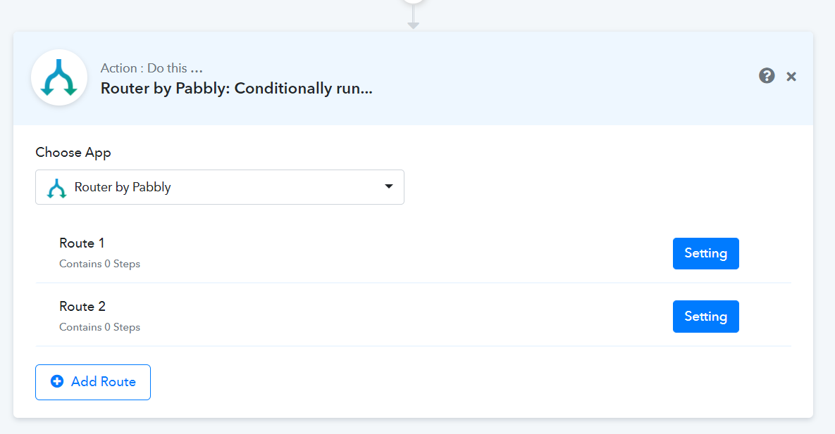The width and height of the screenshot is (835, 434).
Task: Click the downward connector arrowhead above the step
Action: 414,25
